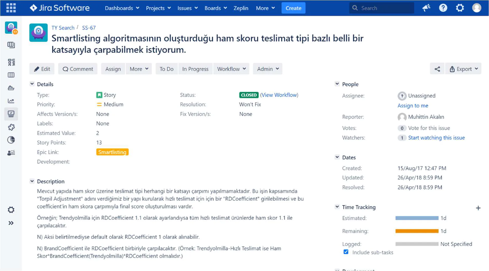Image resolution: width=489 pixels, height=271 pixels.
Task: Open the Dashboards dropdown menu
Action: (x=122, y=8)
